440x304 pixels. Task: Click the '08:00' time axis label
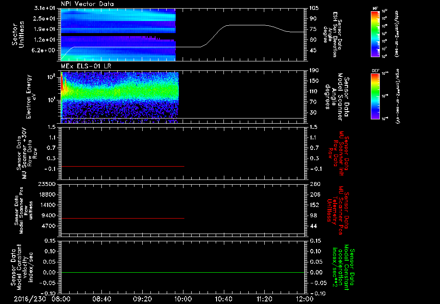point(61,299)
